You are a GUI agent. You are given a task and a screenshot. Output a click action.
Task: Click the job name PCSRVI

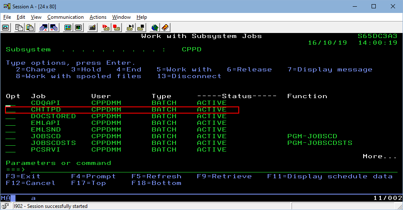[46, 149]
